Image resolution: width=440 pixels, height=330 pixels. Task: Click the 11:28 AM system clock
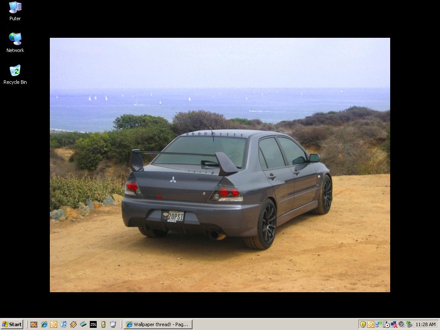click(426, 324)
